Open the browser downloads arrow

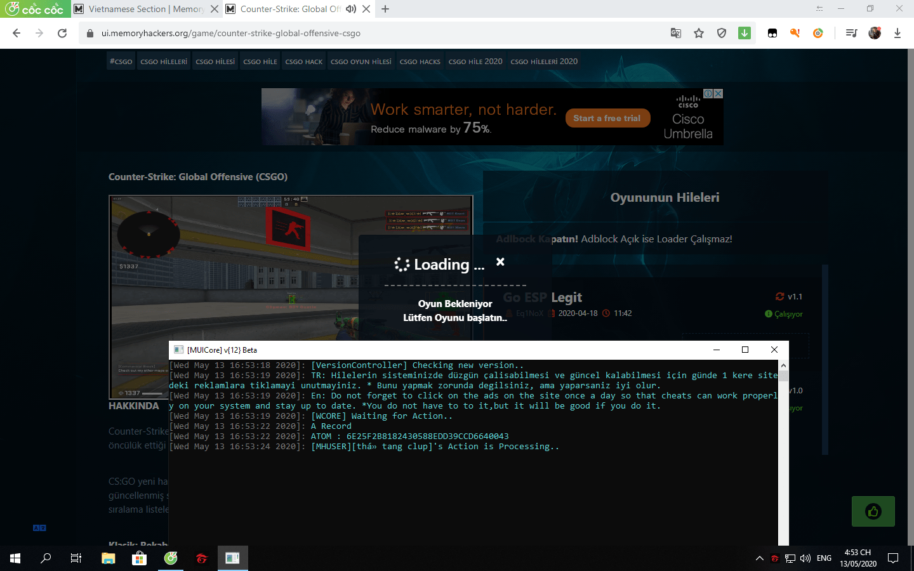pos(897,33)
